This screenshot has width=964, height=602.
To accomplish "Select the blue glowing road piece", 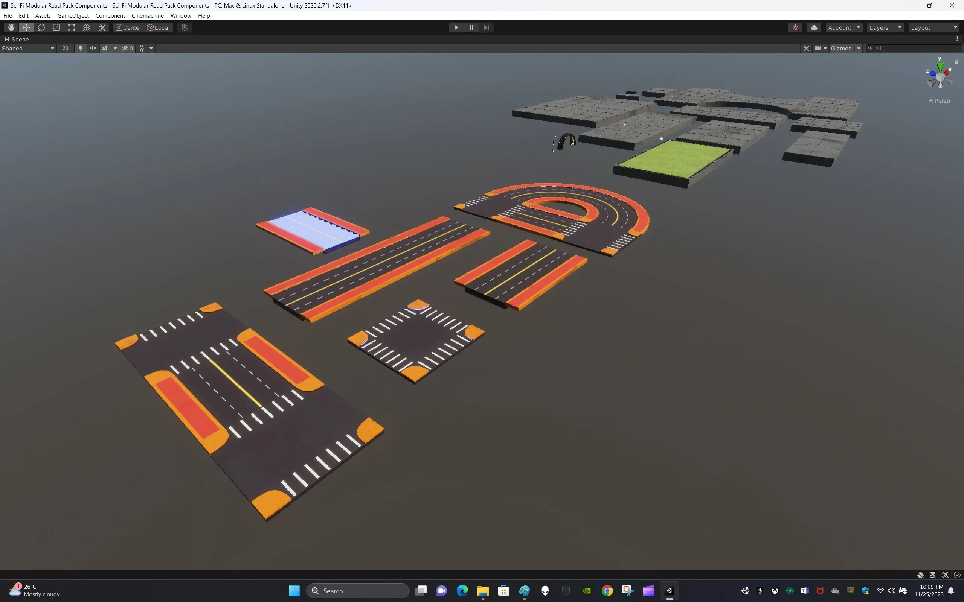I will pyautogui.click(x=313, y=230).
